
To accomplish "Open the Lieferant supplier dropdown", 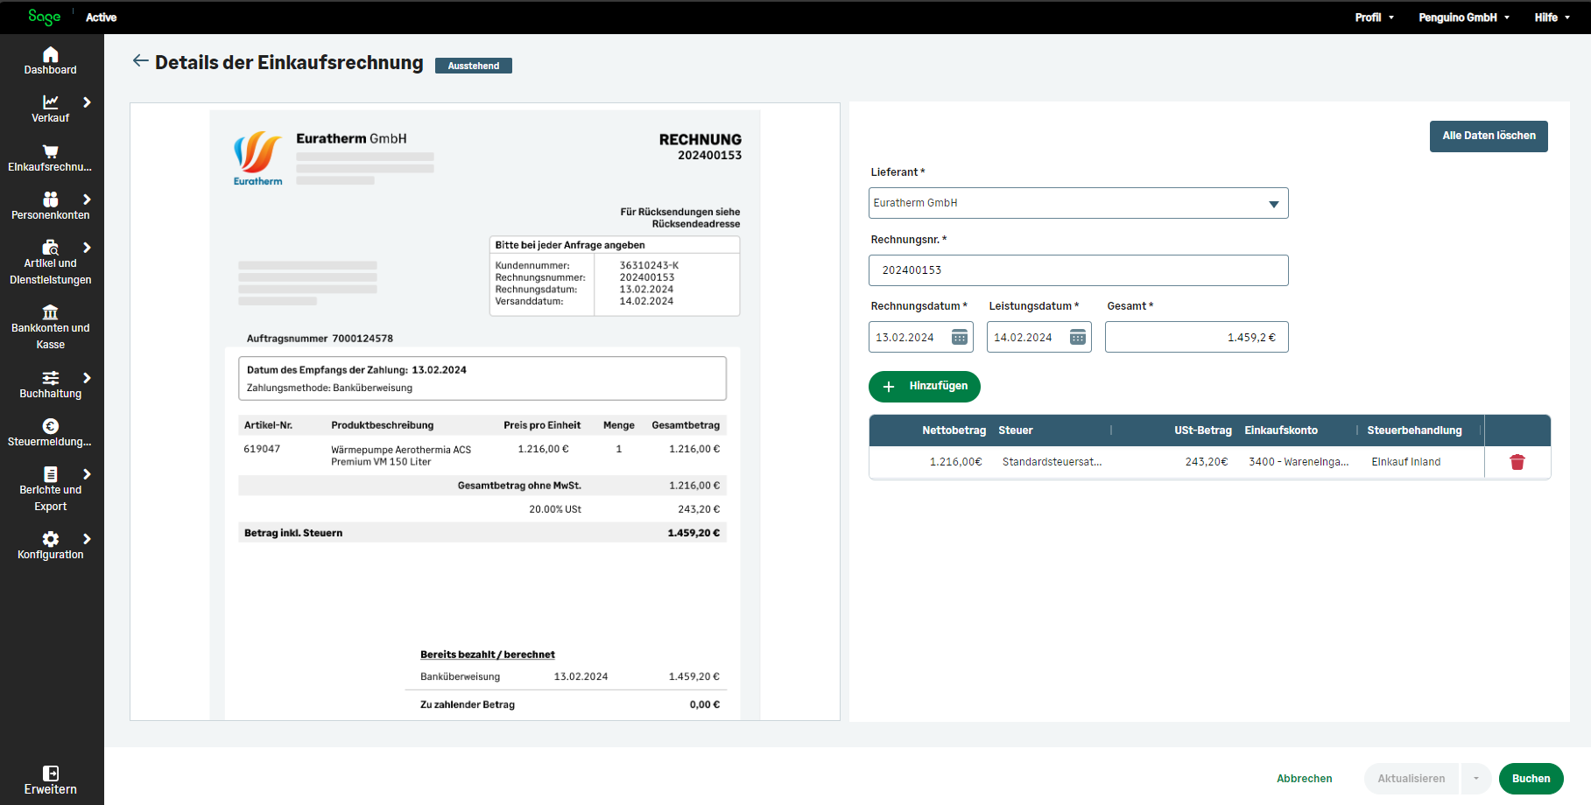I will (1274, 203).
